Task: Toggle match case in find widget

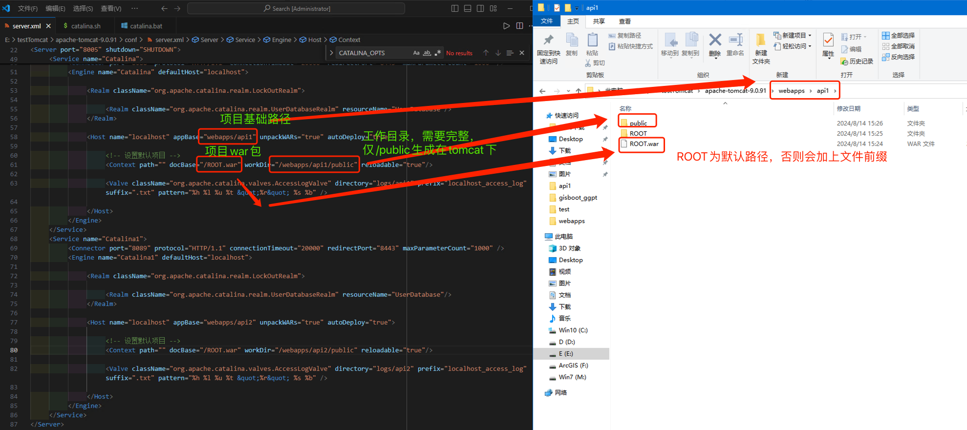Action: coord(416,53)
